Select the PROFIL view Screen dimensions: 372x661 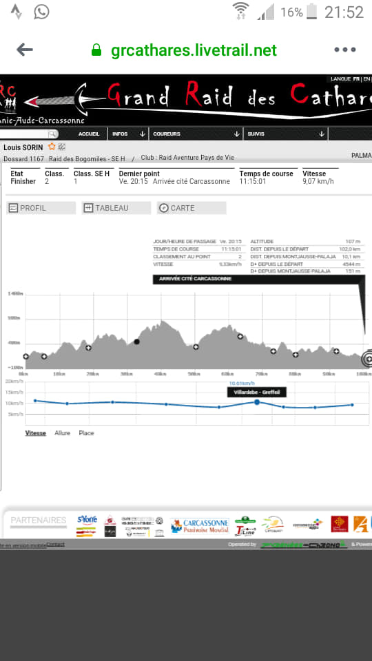point(41,208)
